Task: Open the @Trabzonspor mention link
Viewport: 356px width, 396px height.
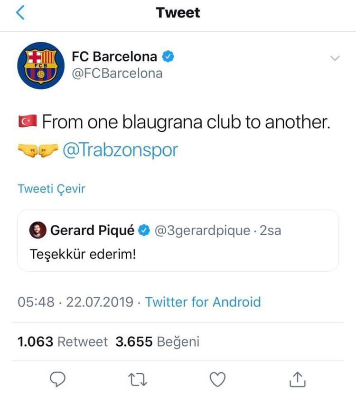Action: point(120,150)
